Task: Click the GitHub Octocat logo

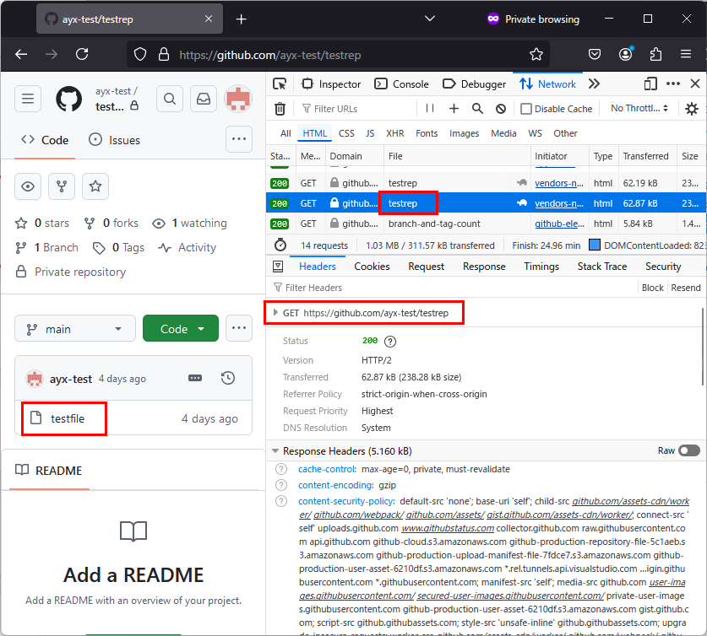Action: [69, 99]
